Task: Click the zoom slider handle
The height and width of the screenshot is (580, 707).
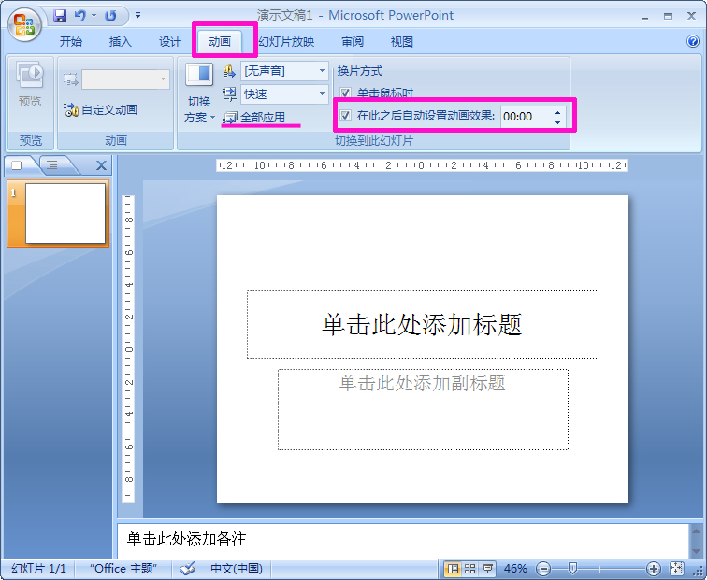Action: pos(572,569)
